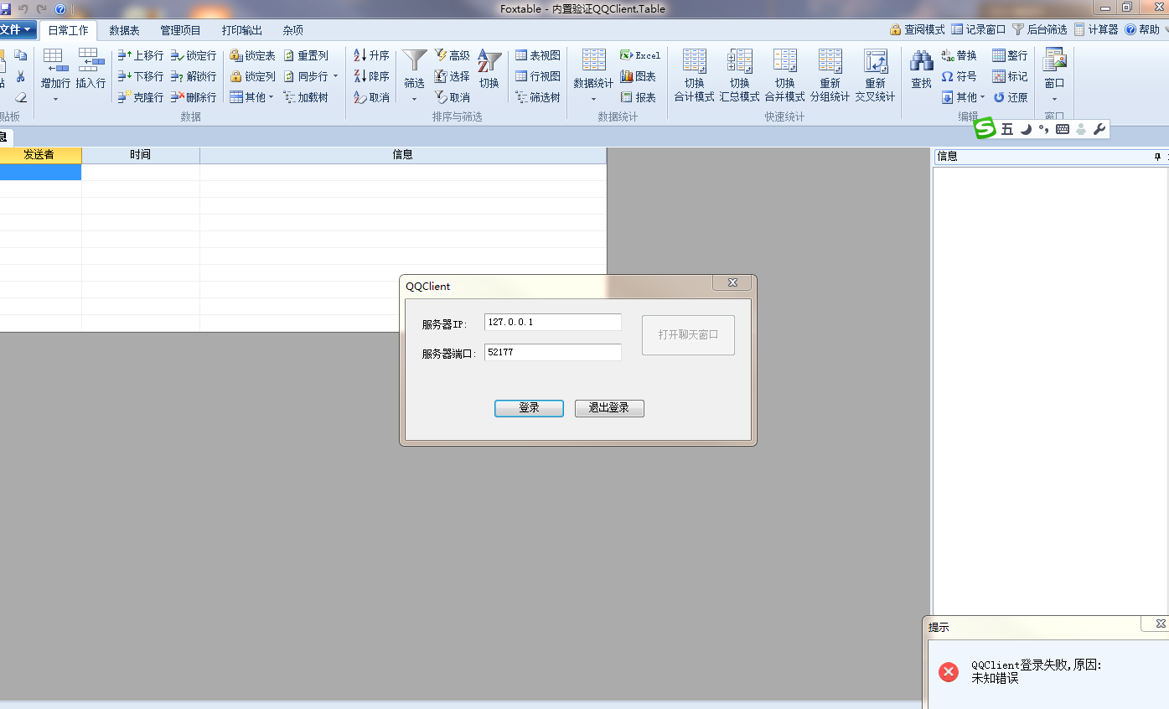Toggle 切换合计模式 total mode
This screenshot has width=1169, height=709.
(x=694, y=75)
